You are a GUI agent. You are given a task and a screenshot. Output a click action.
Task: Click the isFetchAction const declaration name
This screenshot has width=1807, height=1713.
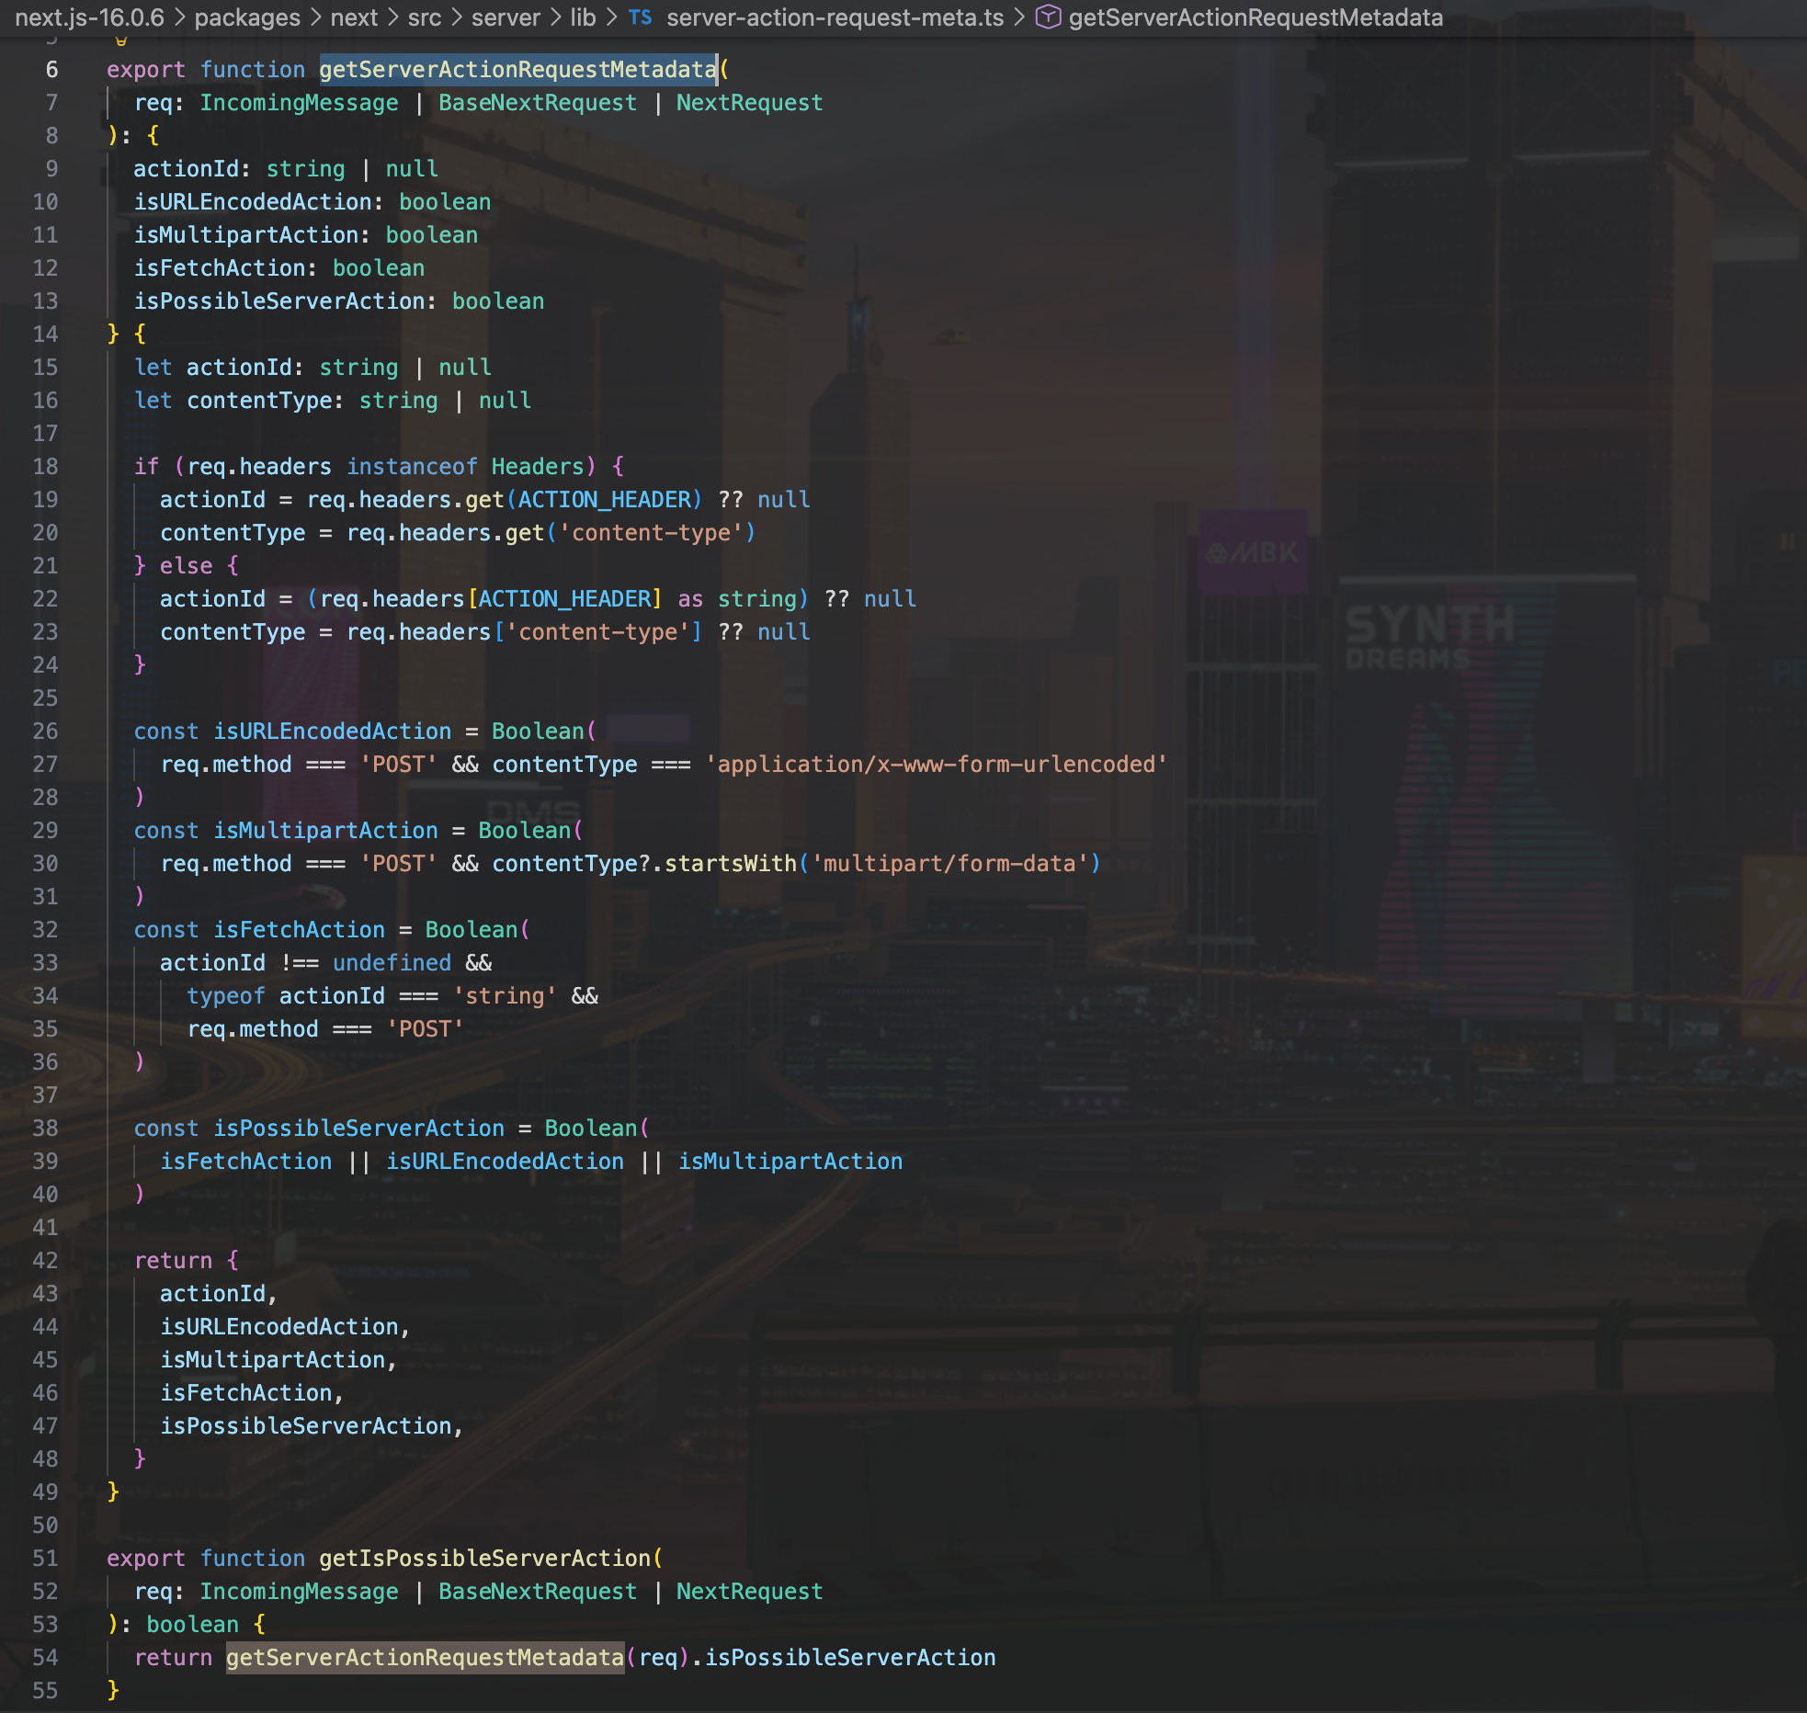[299, 930]
